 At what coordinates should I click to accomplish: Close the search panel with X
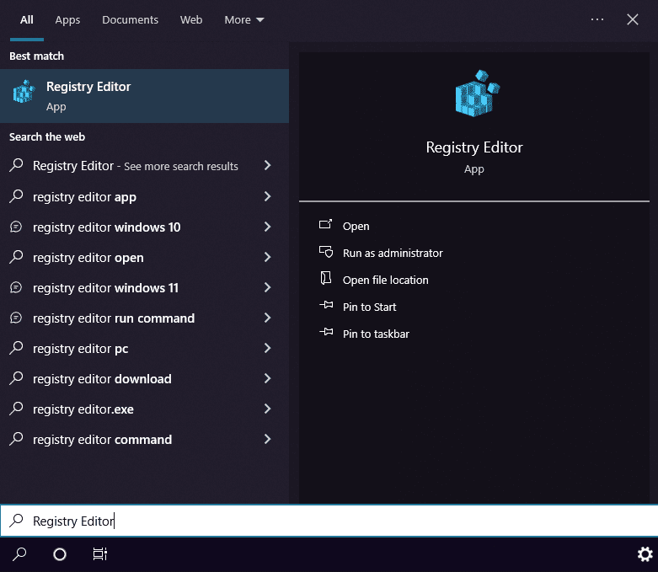[633, 19]
